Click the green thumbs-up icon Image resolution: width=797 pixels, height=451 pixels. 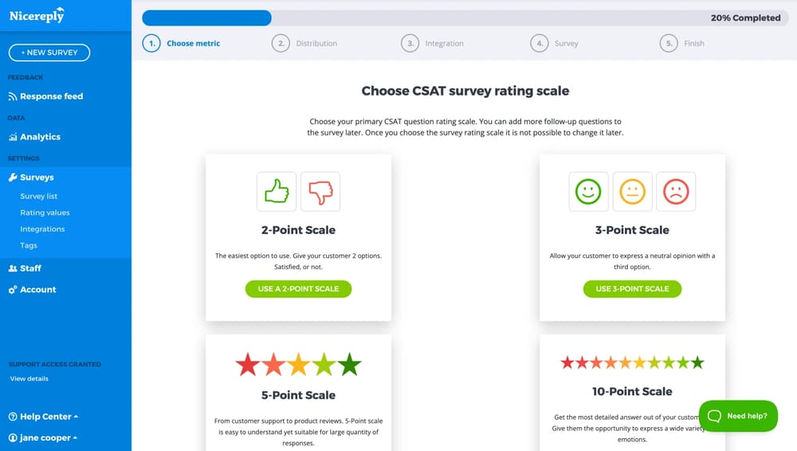pos(277,191)
